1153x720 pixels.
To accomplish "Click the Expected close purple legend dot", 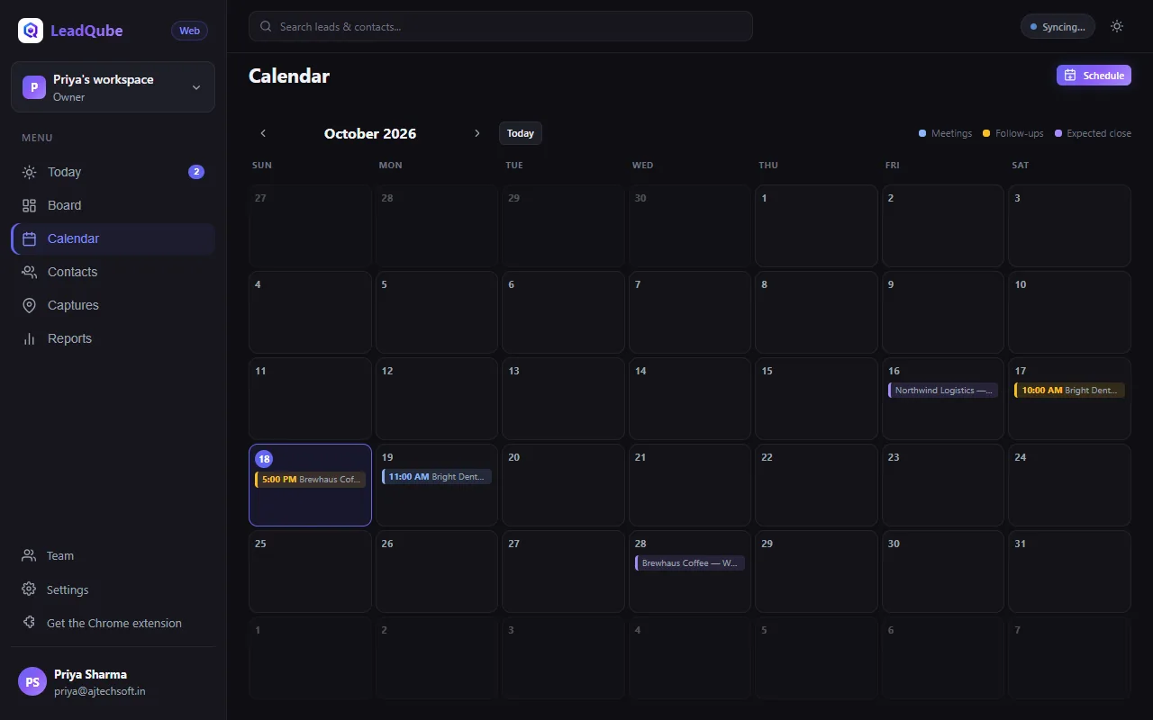I will click(1058, 133).
